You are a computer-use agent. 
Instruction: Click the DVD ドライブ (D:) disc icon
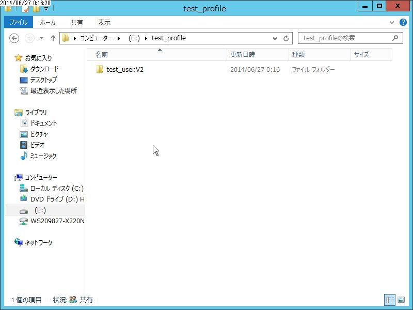click(x=24, y=199)
